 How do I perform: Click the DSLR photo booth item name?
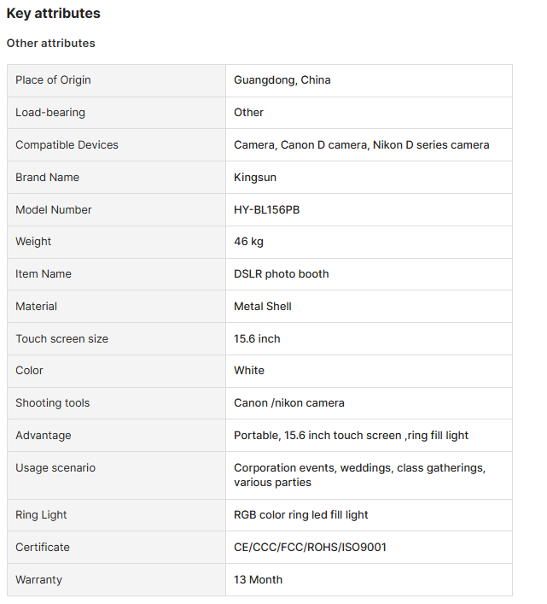pos(282,274)
